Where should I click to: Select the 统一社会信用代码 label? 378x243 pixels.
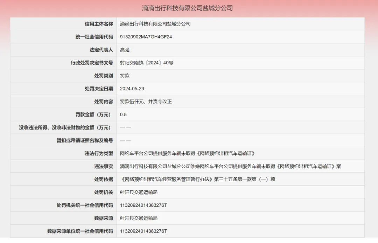[x=94, y=37]
